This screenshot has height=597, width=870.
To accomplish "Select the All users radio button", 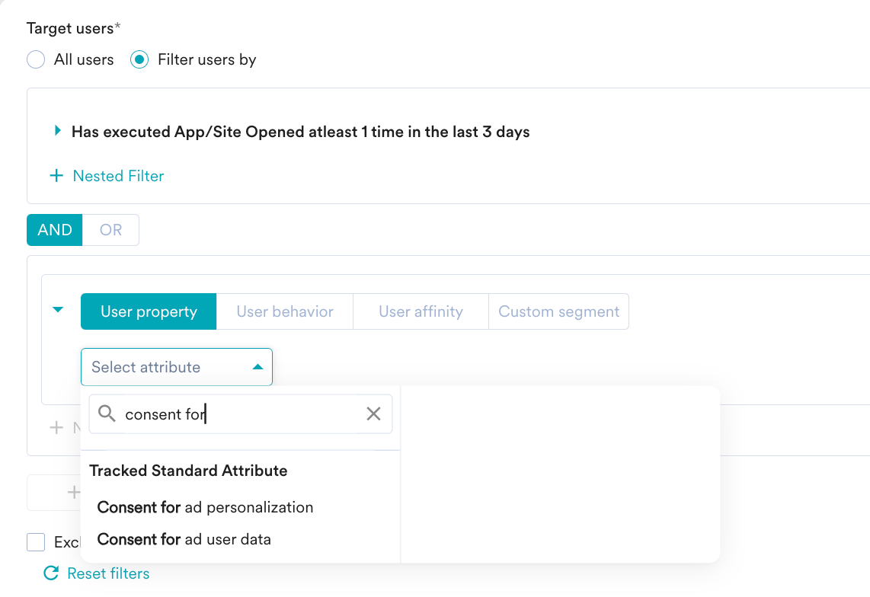I will coord(36,59).
